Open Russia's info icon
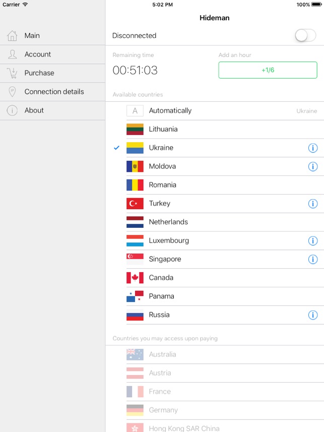The image size is (324, 432). [x=313, y=315]
